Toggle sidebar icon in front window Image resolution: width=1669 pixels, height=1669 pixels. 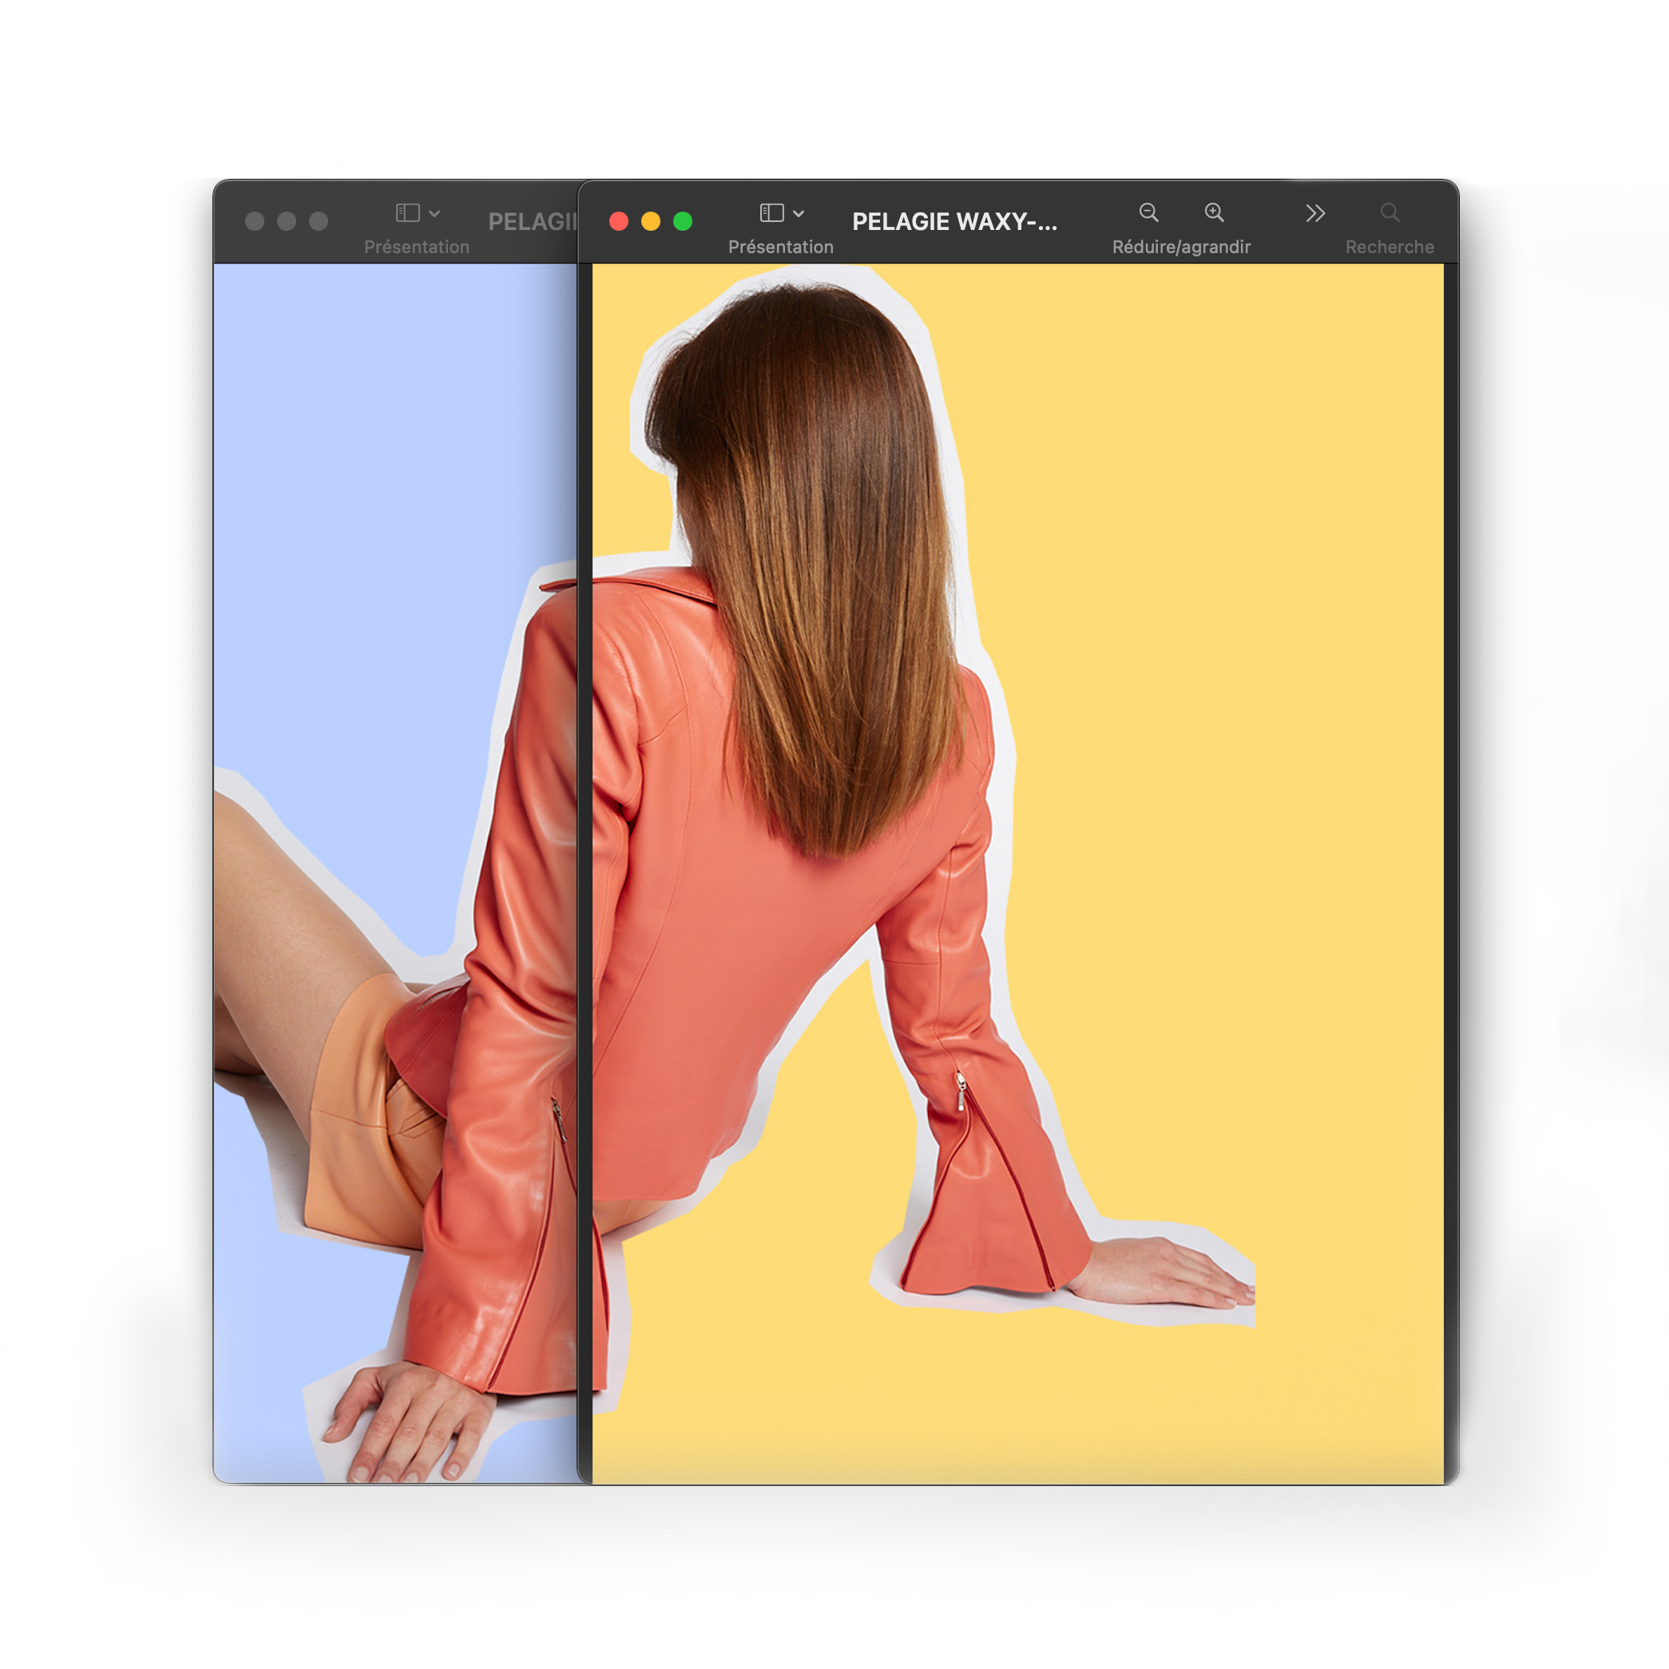click(x=771, y=212)
